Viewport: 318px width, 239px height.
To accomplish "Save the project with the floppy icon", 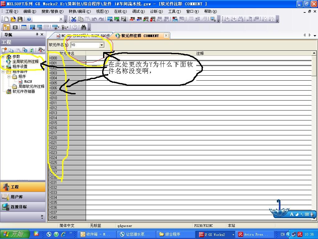I will (x=20, y=19).
